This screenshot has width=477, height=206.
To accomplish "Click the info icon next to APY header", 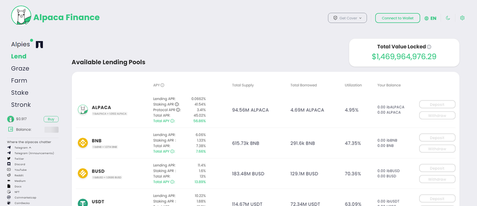I will pos(163,85).
